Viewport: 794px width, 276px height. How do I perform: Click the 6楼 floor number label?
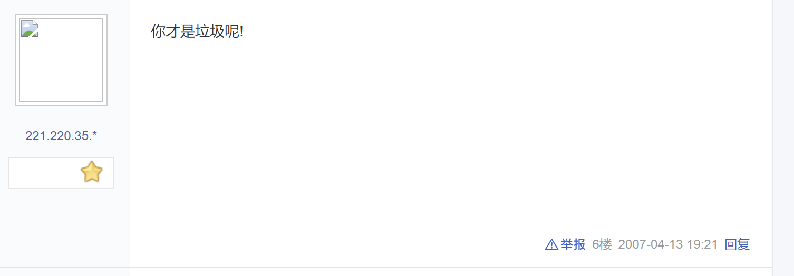point(602,244)
